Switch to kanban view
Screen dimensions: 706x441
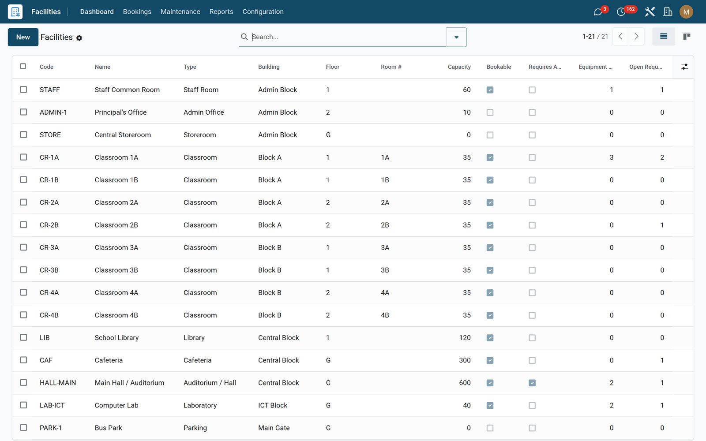coord(687,37)
